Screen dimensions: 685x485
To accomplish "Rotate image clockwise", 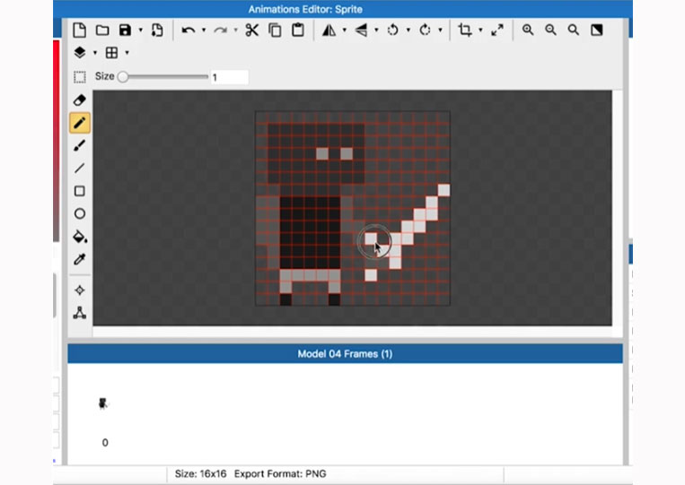I will click(x=425, y=30).
